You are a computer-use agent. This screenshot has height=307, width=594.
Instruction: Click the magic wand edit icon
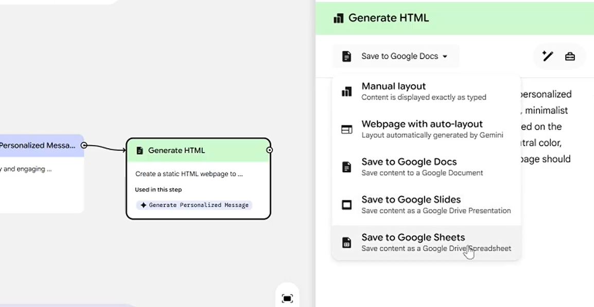pyautogui.click(x=548, y=56)
